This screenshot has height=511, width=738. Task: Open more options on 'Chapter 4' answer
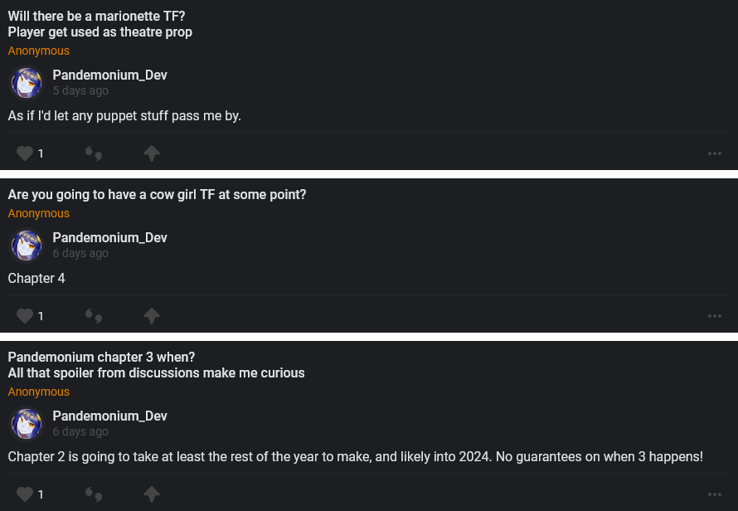coord(715,316)
